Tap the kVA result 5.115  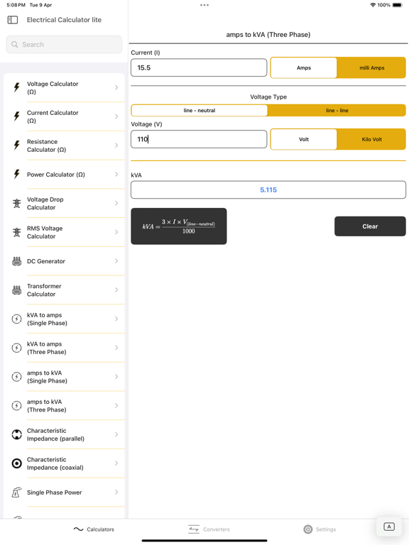click(268, 189)
